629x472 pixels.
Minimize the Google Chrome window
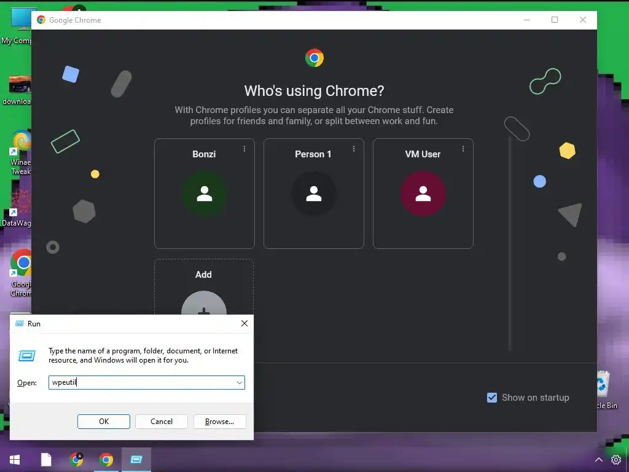526,20
